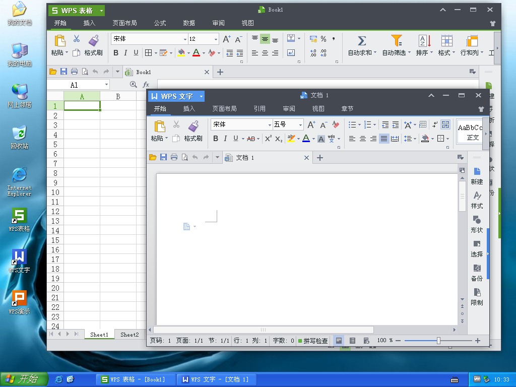This screenshot has height=387, width=516.
Task: Click the zoom slider handle in WPS 文字
Action: (438, 341)
